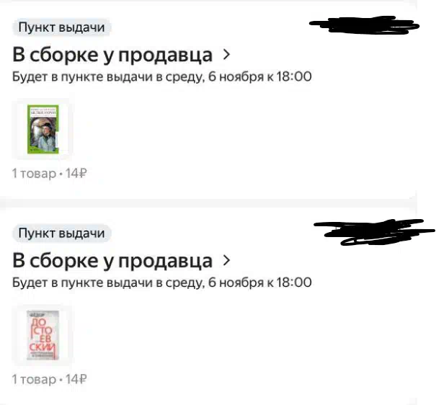Click '1 товар' count under the green book
The width and height of the screenshot is (436, 405).
tap(34, 174)
